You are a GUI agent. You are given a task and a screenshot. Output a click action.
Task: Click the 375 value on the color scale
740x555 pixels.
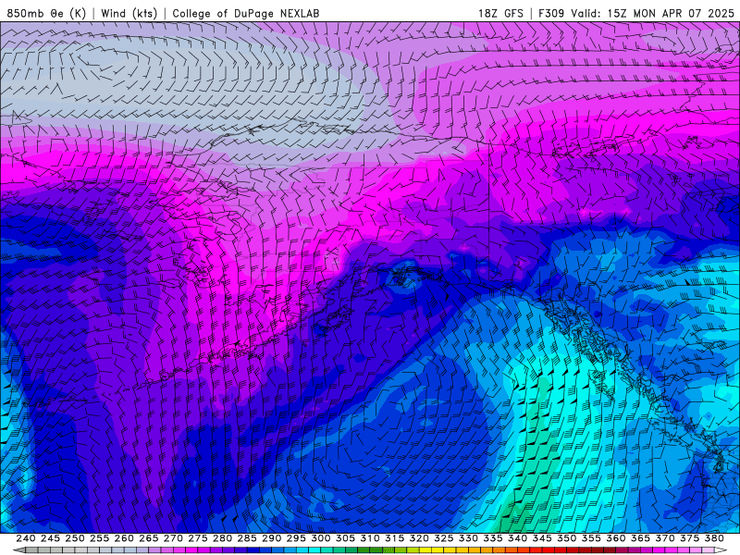[x=689, y=538]
